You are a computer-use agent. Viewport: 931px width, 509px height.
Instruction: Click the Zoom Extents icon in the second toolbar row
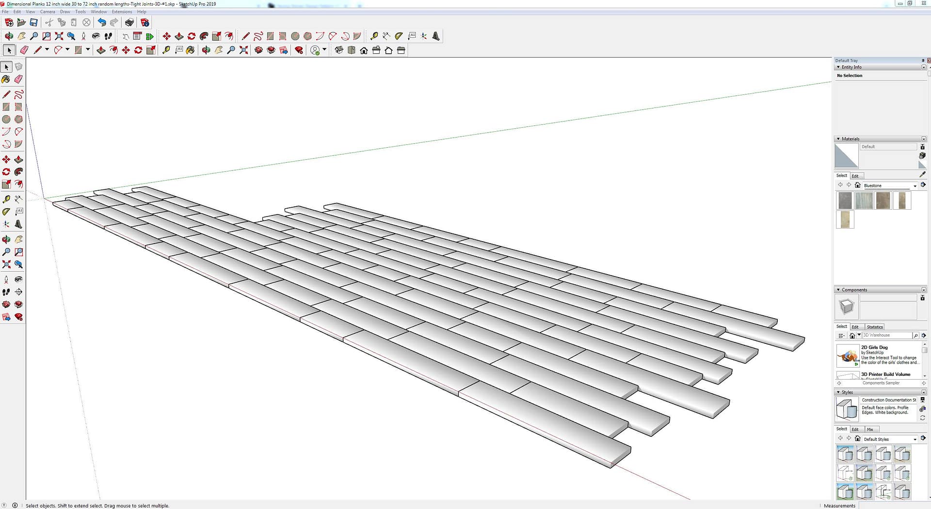pos(59,36)
